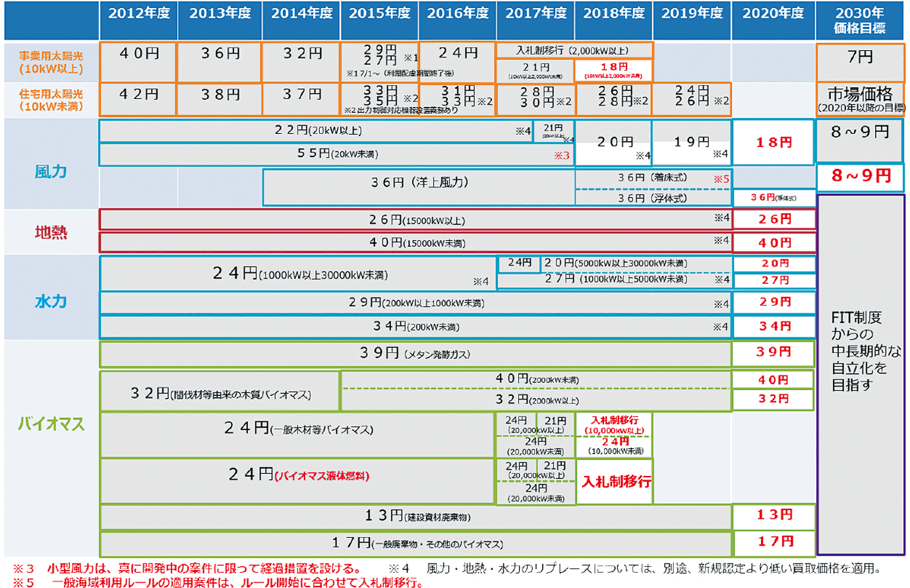
Task: Click the ※3 小型風力 footnote
Action: (187, 569)
